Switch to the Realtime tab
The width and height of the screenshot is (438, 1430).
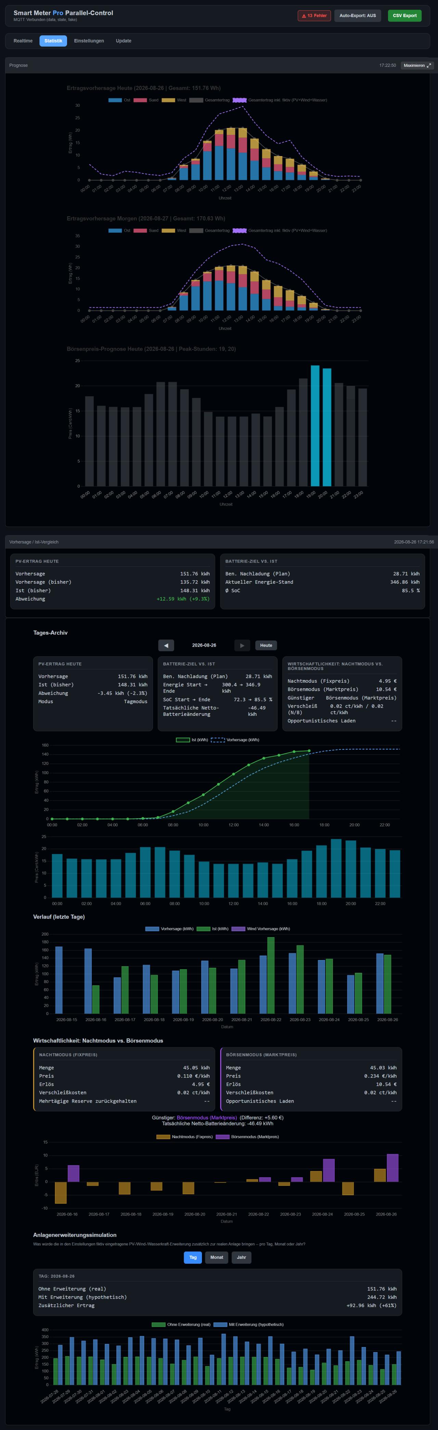tap(23, 41)
